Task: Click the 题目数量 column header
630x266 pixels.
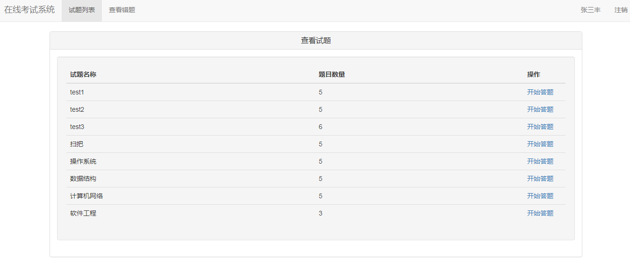Action: tap(332, 74)
